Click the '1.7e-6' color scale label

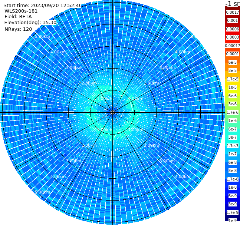coord(233,112)
